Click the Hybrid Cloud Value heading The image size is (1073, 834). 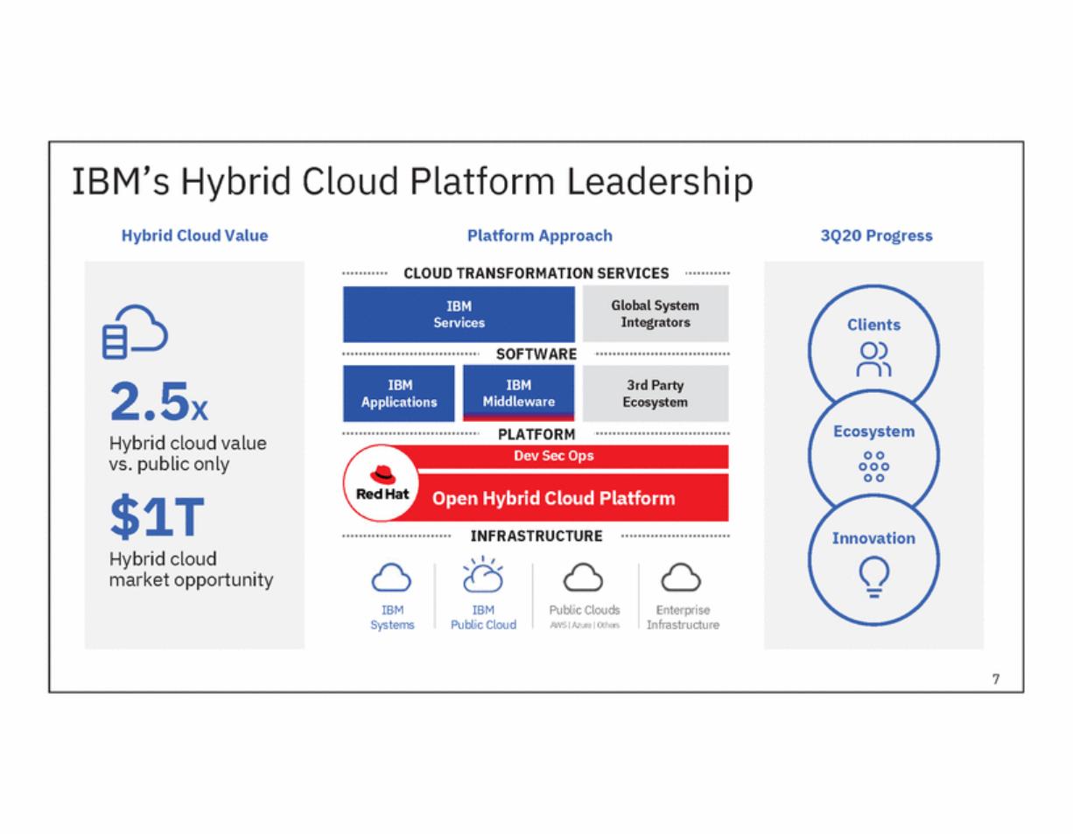(194, 235)
